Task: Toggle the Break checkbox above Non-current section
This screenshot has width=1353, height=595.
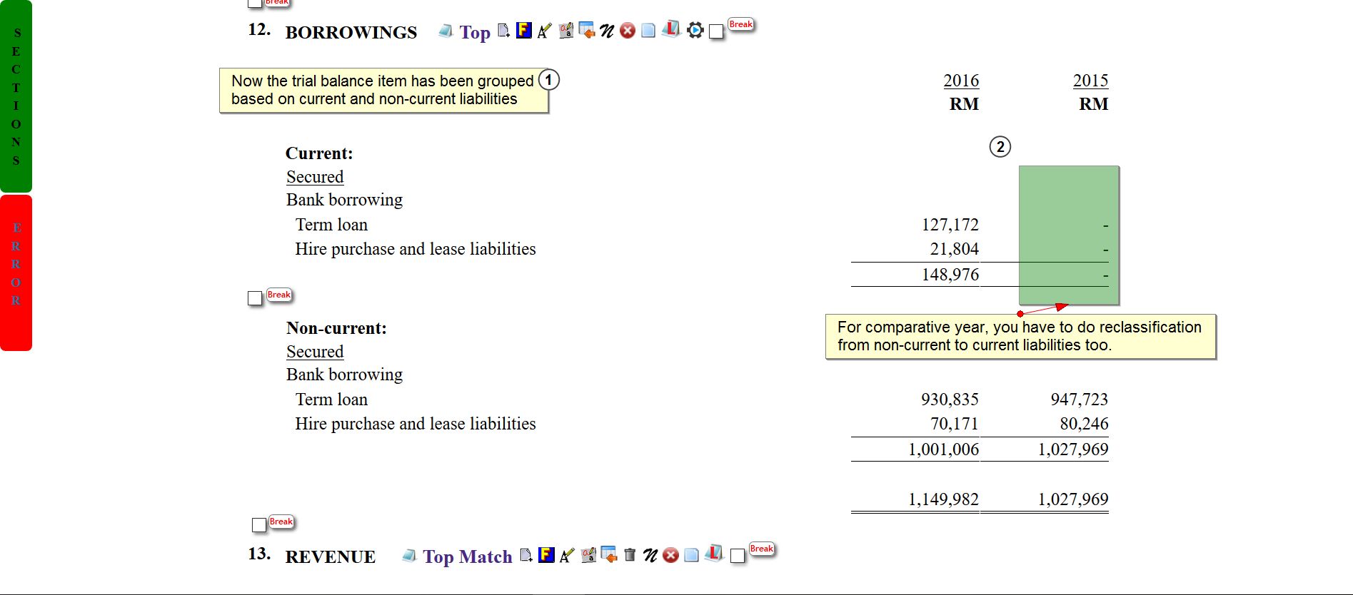Action: point(255,298)
